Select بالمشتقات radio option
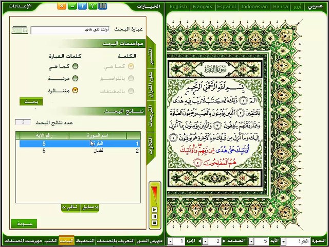 (131, 91)
